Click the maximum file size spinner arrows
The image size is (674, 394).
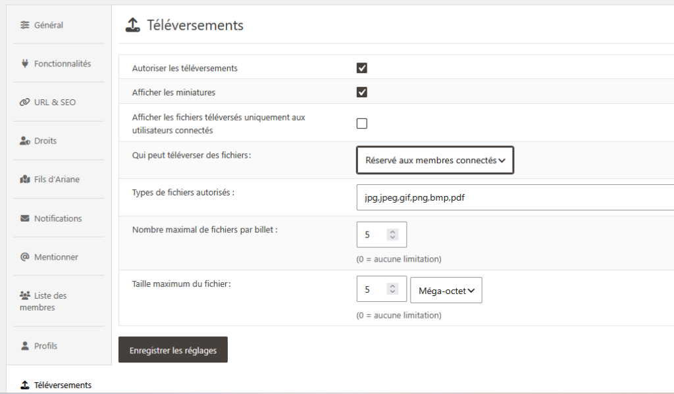tap(392, 289)
